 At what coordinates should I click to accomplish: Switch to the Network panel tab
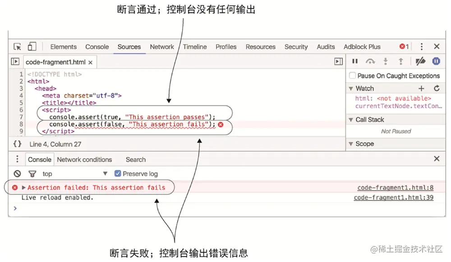pyautogui.click(x=162, y=47)
